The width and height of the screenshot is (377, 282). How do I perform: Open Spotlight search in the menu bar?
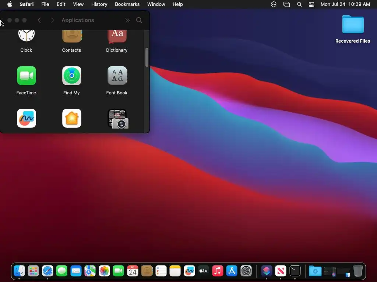click(299, 4)
